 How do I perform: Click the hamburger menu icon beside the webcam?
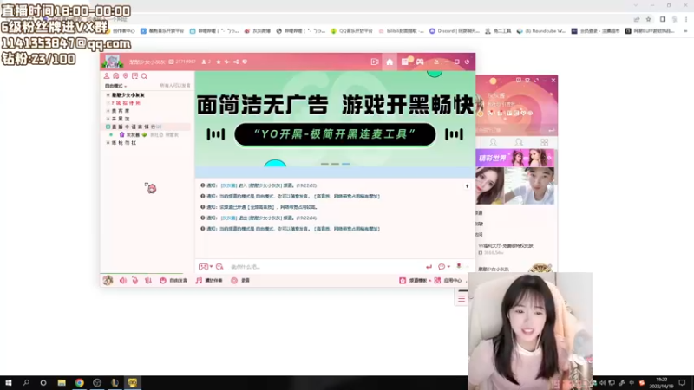462,298
